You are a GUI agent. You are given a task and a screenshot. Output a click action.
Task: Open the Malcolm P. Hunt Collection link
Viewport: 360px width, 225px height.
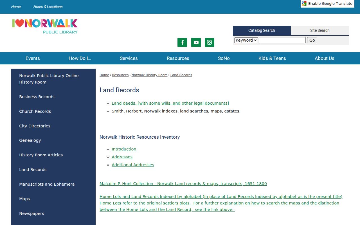pos(183,184)
